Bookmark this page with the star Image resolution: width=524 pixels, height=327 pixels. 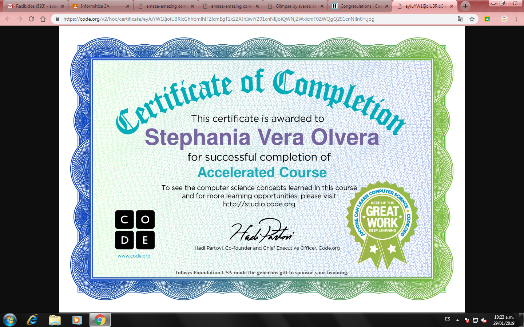pos(472,19)
